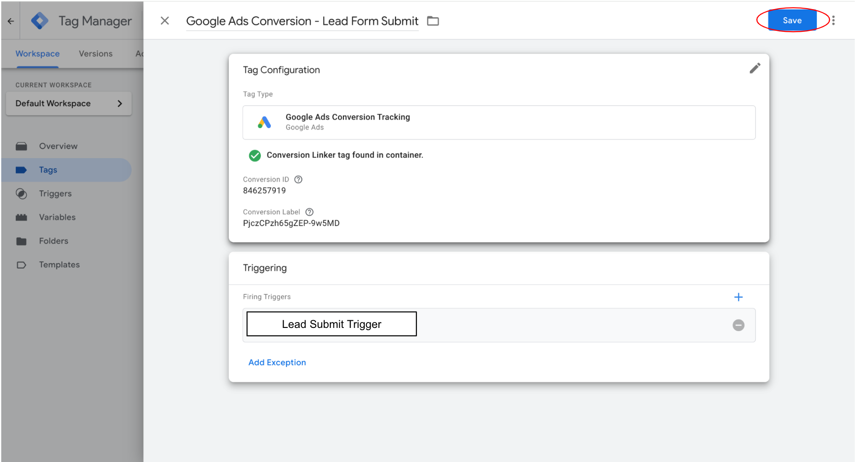
Task: Click the back arrow next to Tag Manager
Action: click(11, 21)
